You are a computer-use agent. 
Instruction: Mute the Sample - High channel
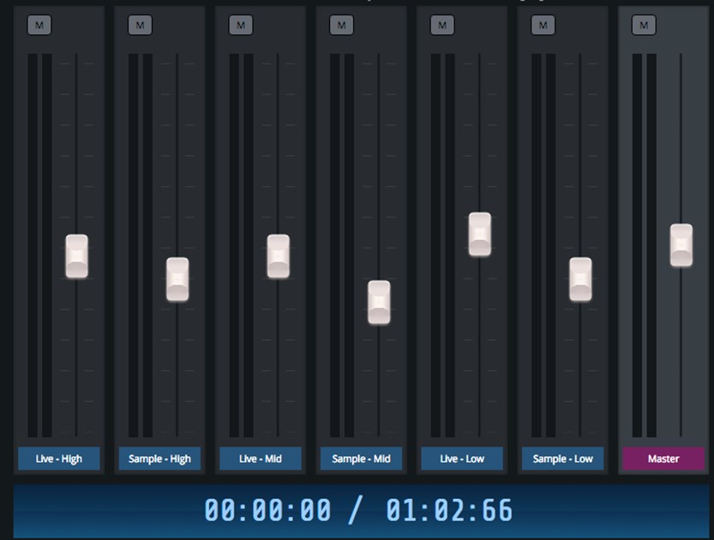point(140,25)
